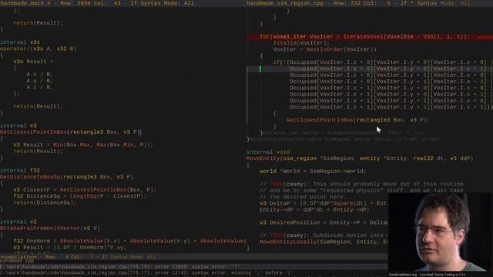
Task: Click the red-highlighted 'for(voxel_iter VoxIter' line
Action: tap(370, 37)
